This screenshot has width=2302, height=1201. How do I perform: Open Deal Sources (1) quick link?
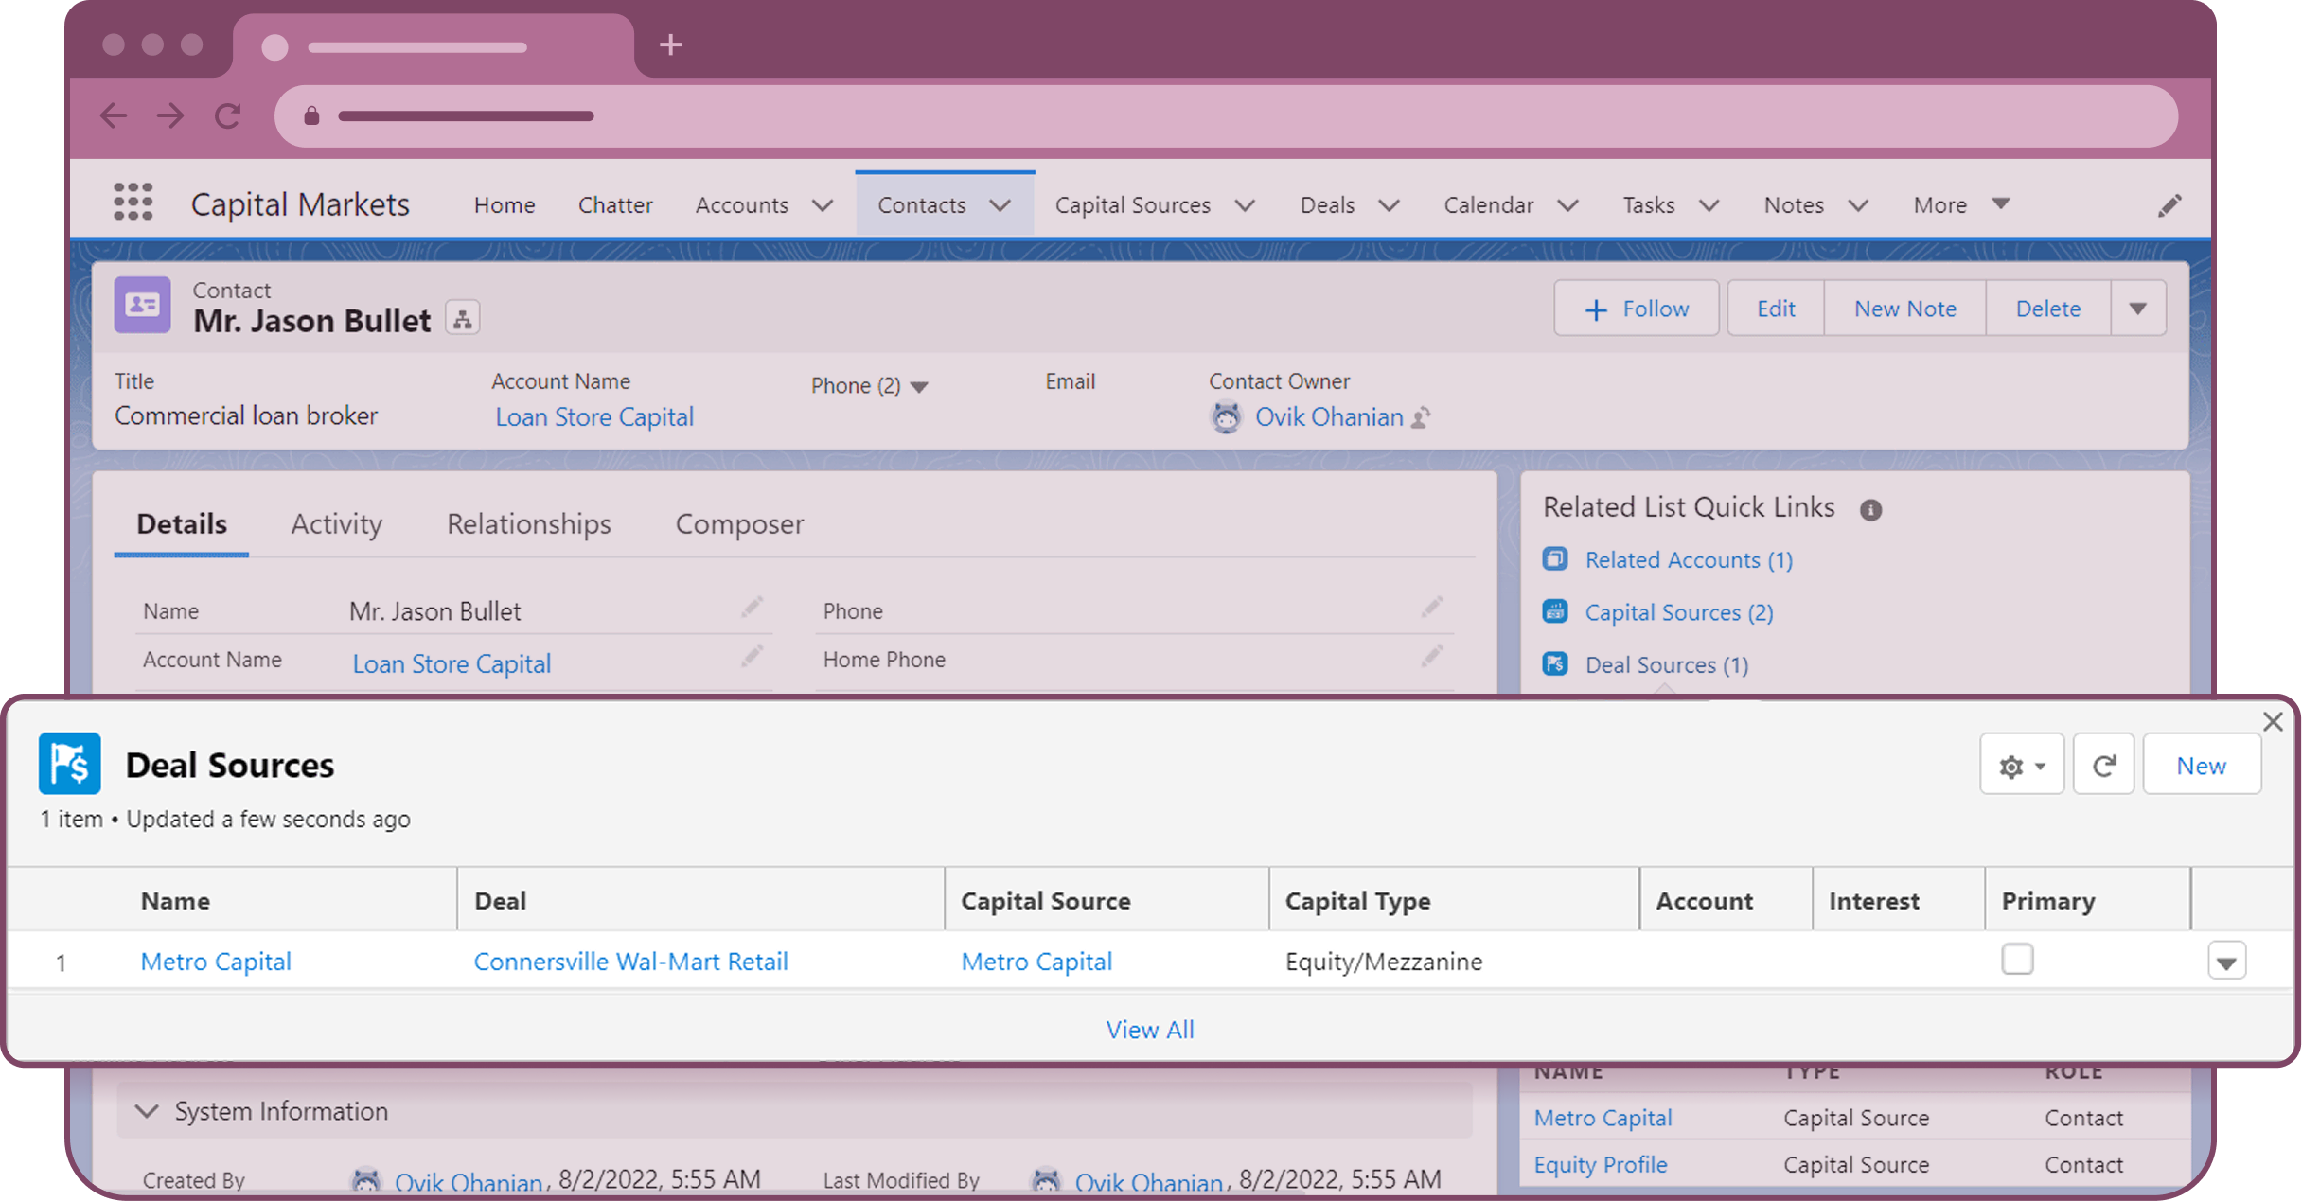coord(1667,665)
